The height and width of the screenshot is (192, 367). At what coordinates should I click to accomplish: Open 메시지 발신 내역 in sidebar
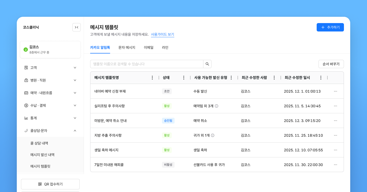pyautogui.click(x=42, y=155)
